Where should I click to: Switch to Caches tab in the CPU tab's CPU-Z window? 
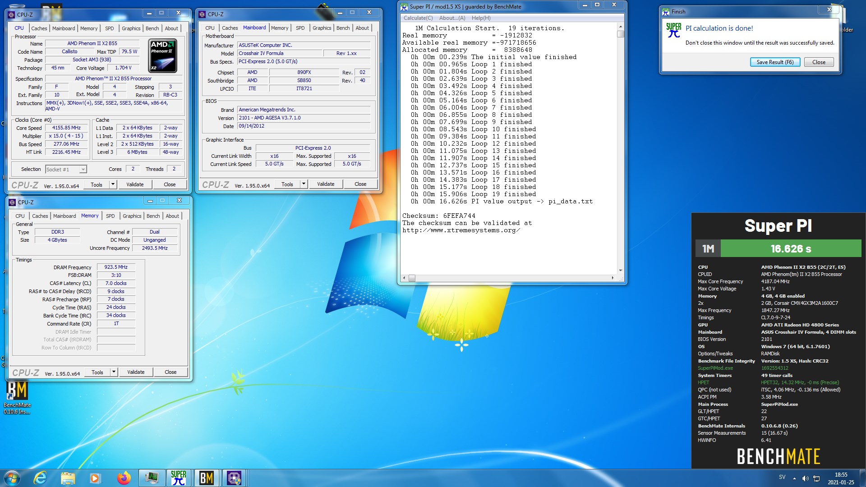pyautogui.click(x=39, y=28)
